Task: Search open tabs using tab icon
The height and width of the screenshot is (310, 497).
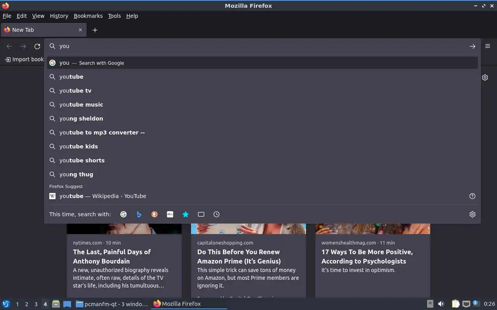Action: coord(201,214)
